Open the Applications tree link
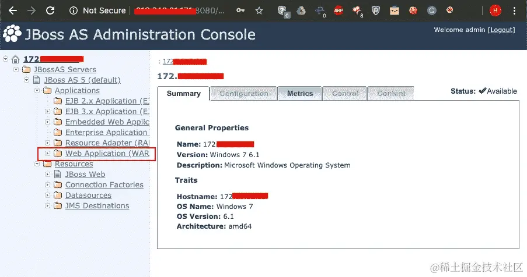The width and height of the screenshot is (527, 277). (77, 90)
